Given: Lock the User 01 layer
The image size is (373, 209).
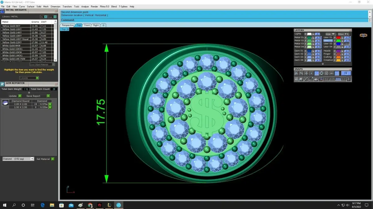Looking at the screenshot, I should 342,37.
